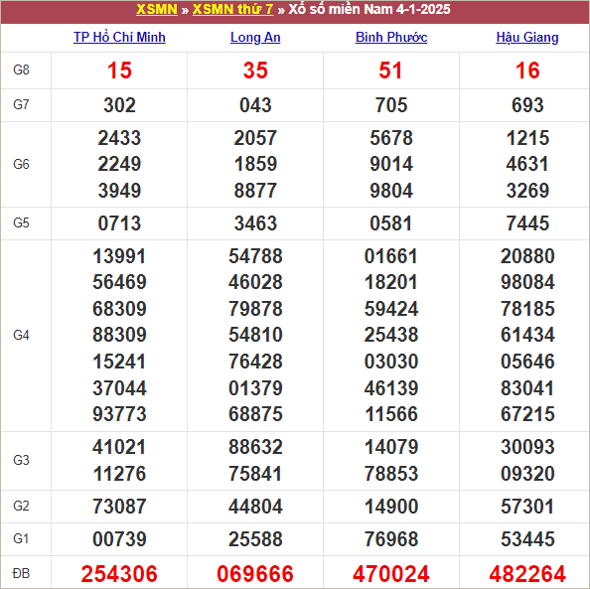590x589 pixels.
Task: Click the G5 number 3463
Action: [x=255, y=223]
